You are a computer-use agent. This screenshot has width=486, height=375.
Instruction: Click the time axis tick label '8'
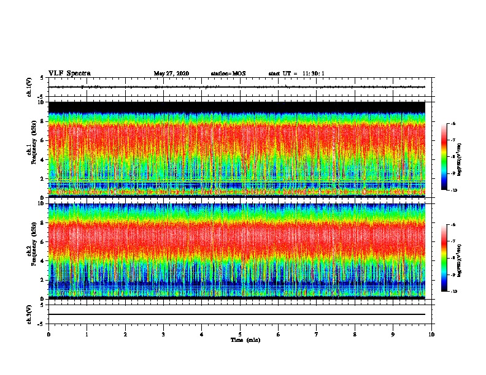[x=355, y=335]
